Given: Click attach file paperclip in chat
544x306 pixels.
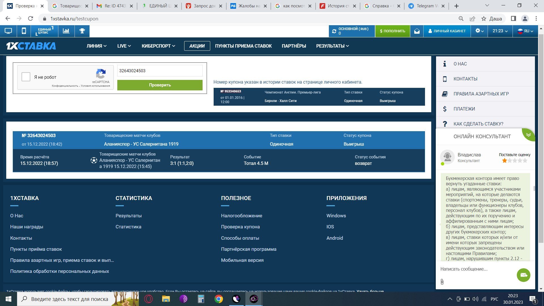Looking at the screenshot, I should pyautogui.click(x=442, y=282).
